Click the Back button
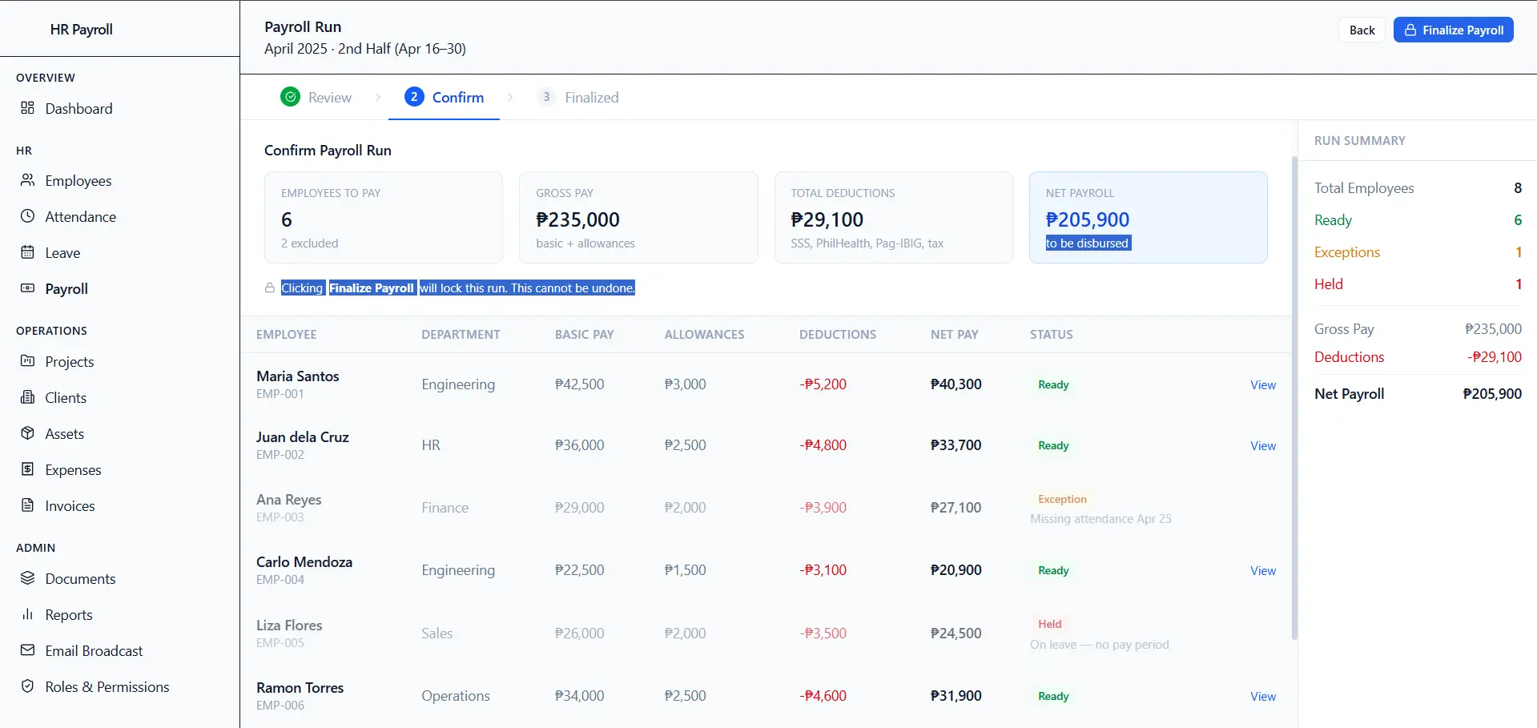 pos(1362,30)
